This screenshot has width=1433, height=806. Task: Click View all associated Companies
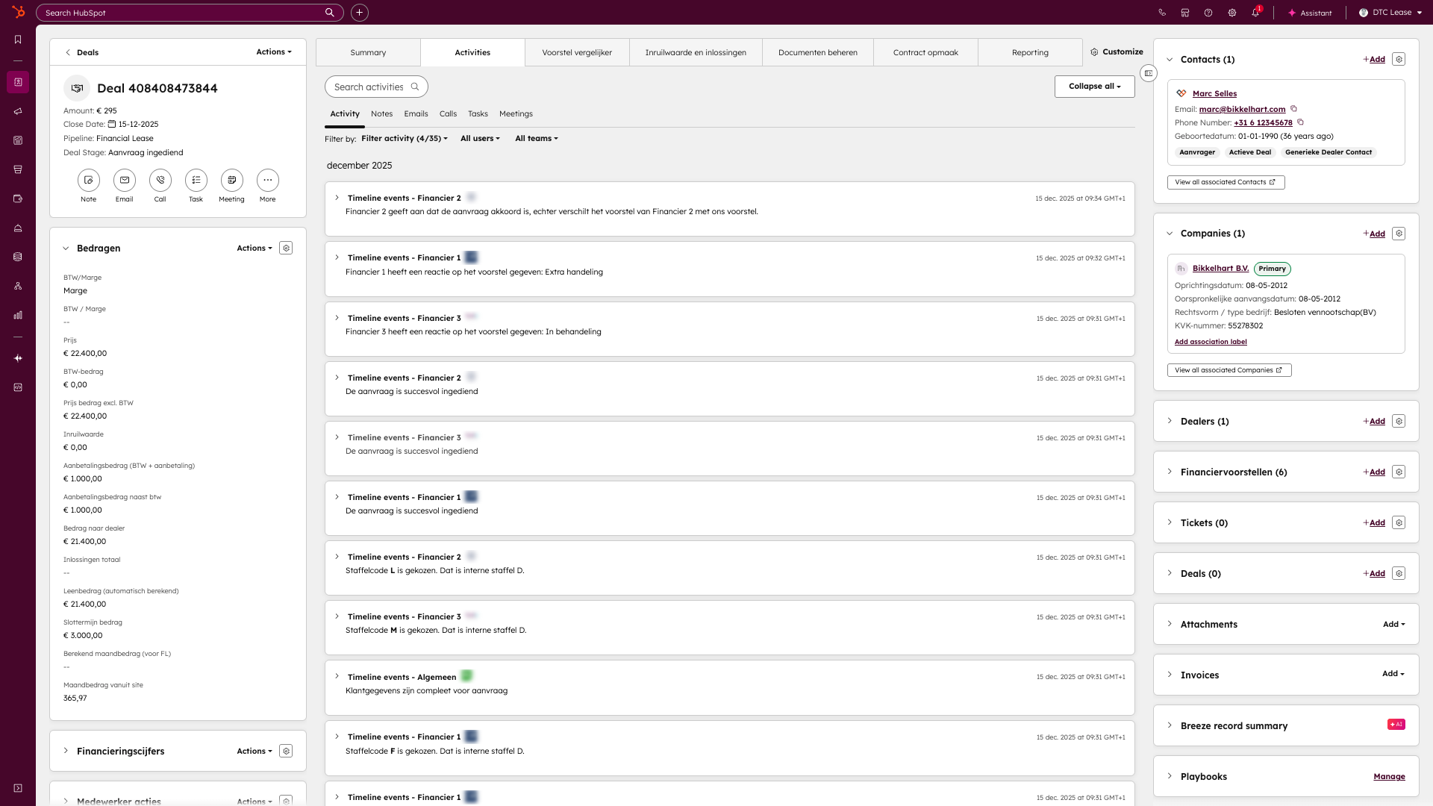pos(1228,369)
